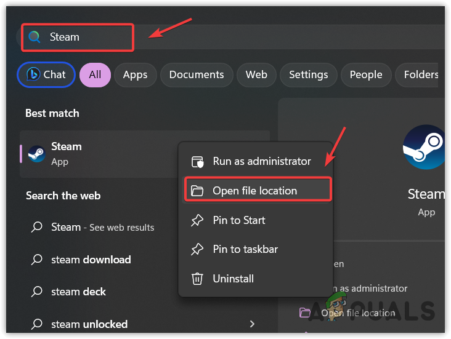Viewport: 451px width, 339px height.
Task: Open the Web filter tab
Action: pos(256,75)
